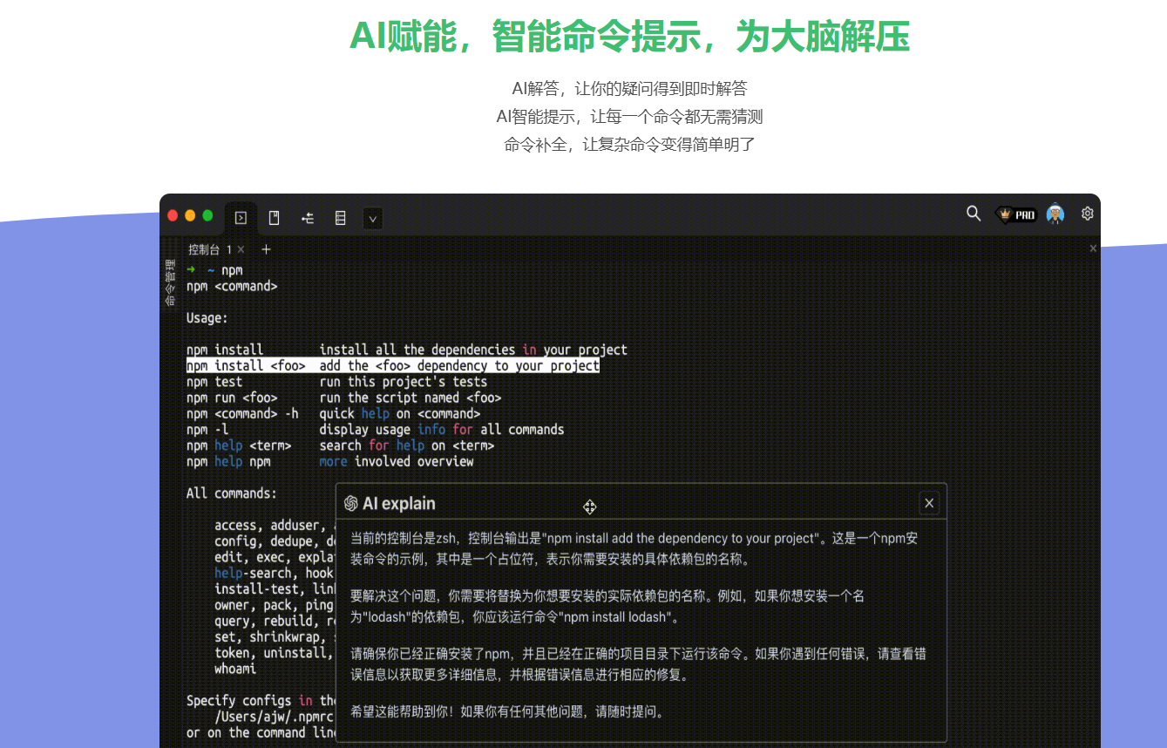Click the red window close dot
This screenshot has width=1167, height=748.
click(173, 215)
